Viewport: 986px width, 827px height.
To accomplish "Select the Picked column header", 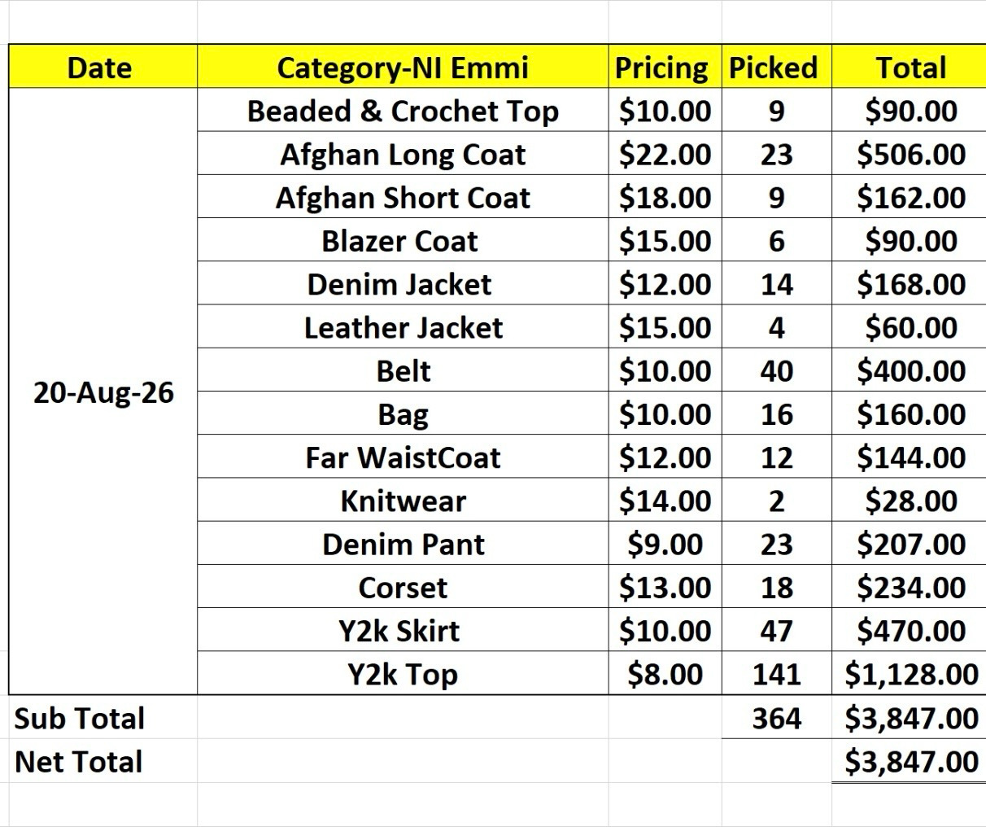I will pos(776,67).
